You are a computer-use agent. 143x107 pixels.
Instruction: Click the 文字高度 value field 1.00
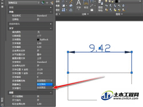[45, 43]
